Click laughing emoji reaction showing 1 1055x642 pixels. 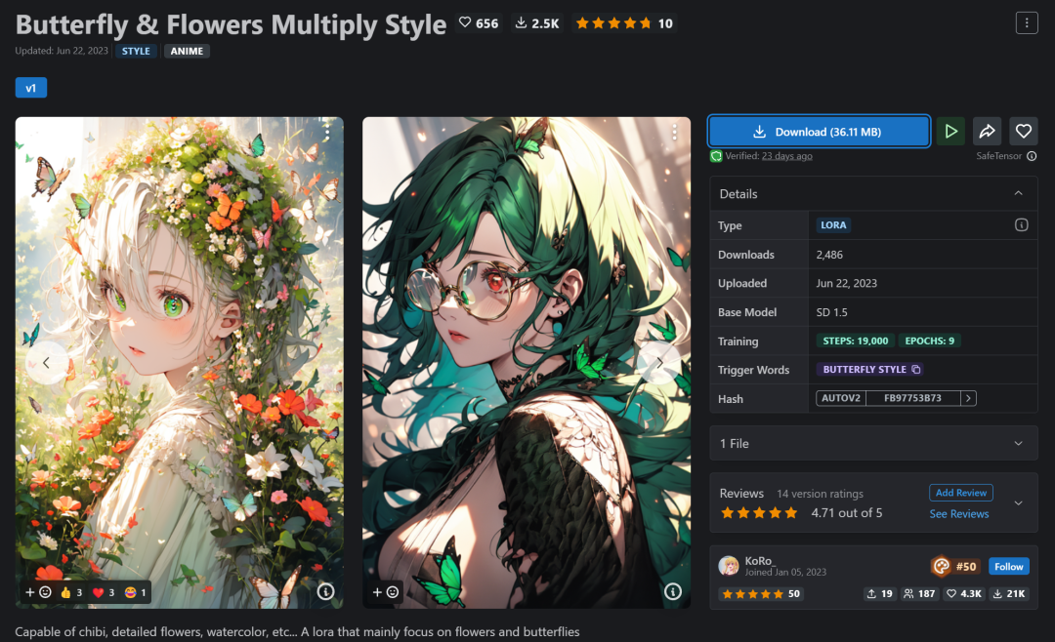[x=135, y=592]
